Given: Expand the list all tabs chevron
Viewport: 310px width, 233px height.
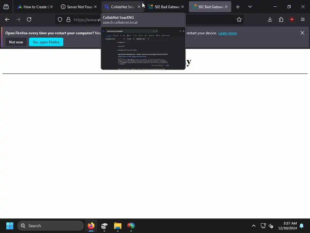Looking at the screenshot, I should [250, 7].
